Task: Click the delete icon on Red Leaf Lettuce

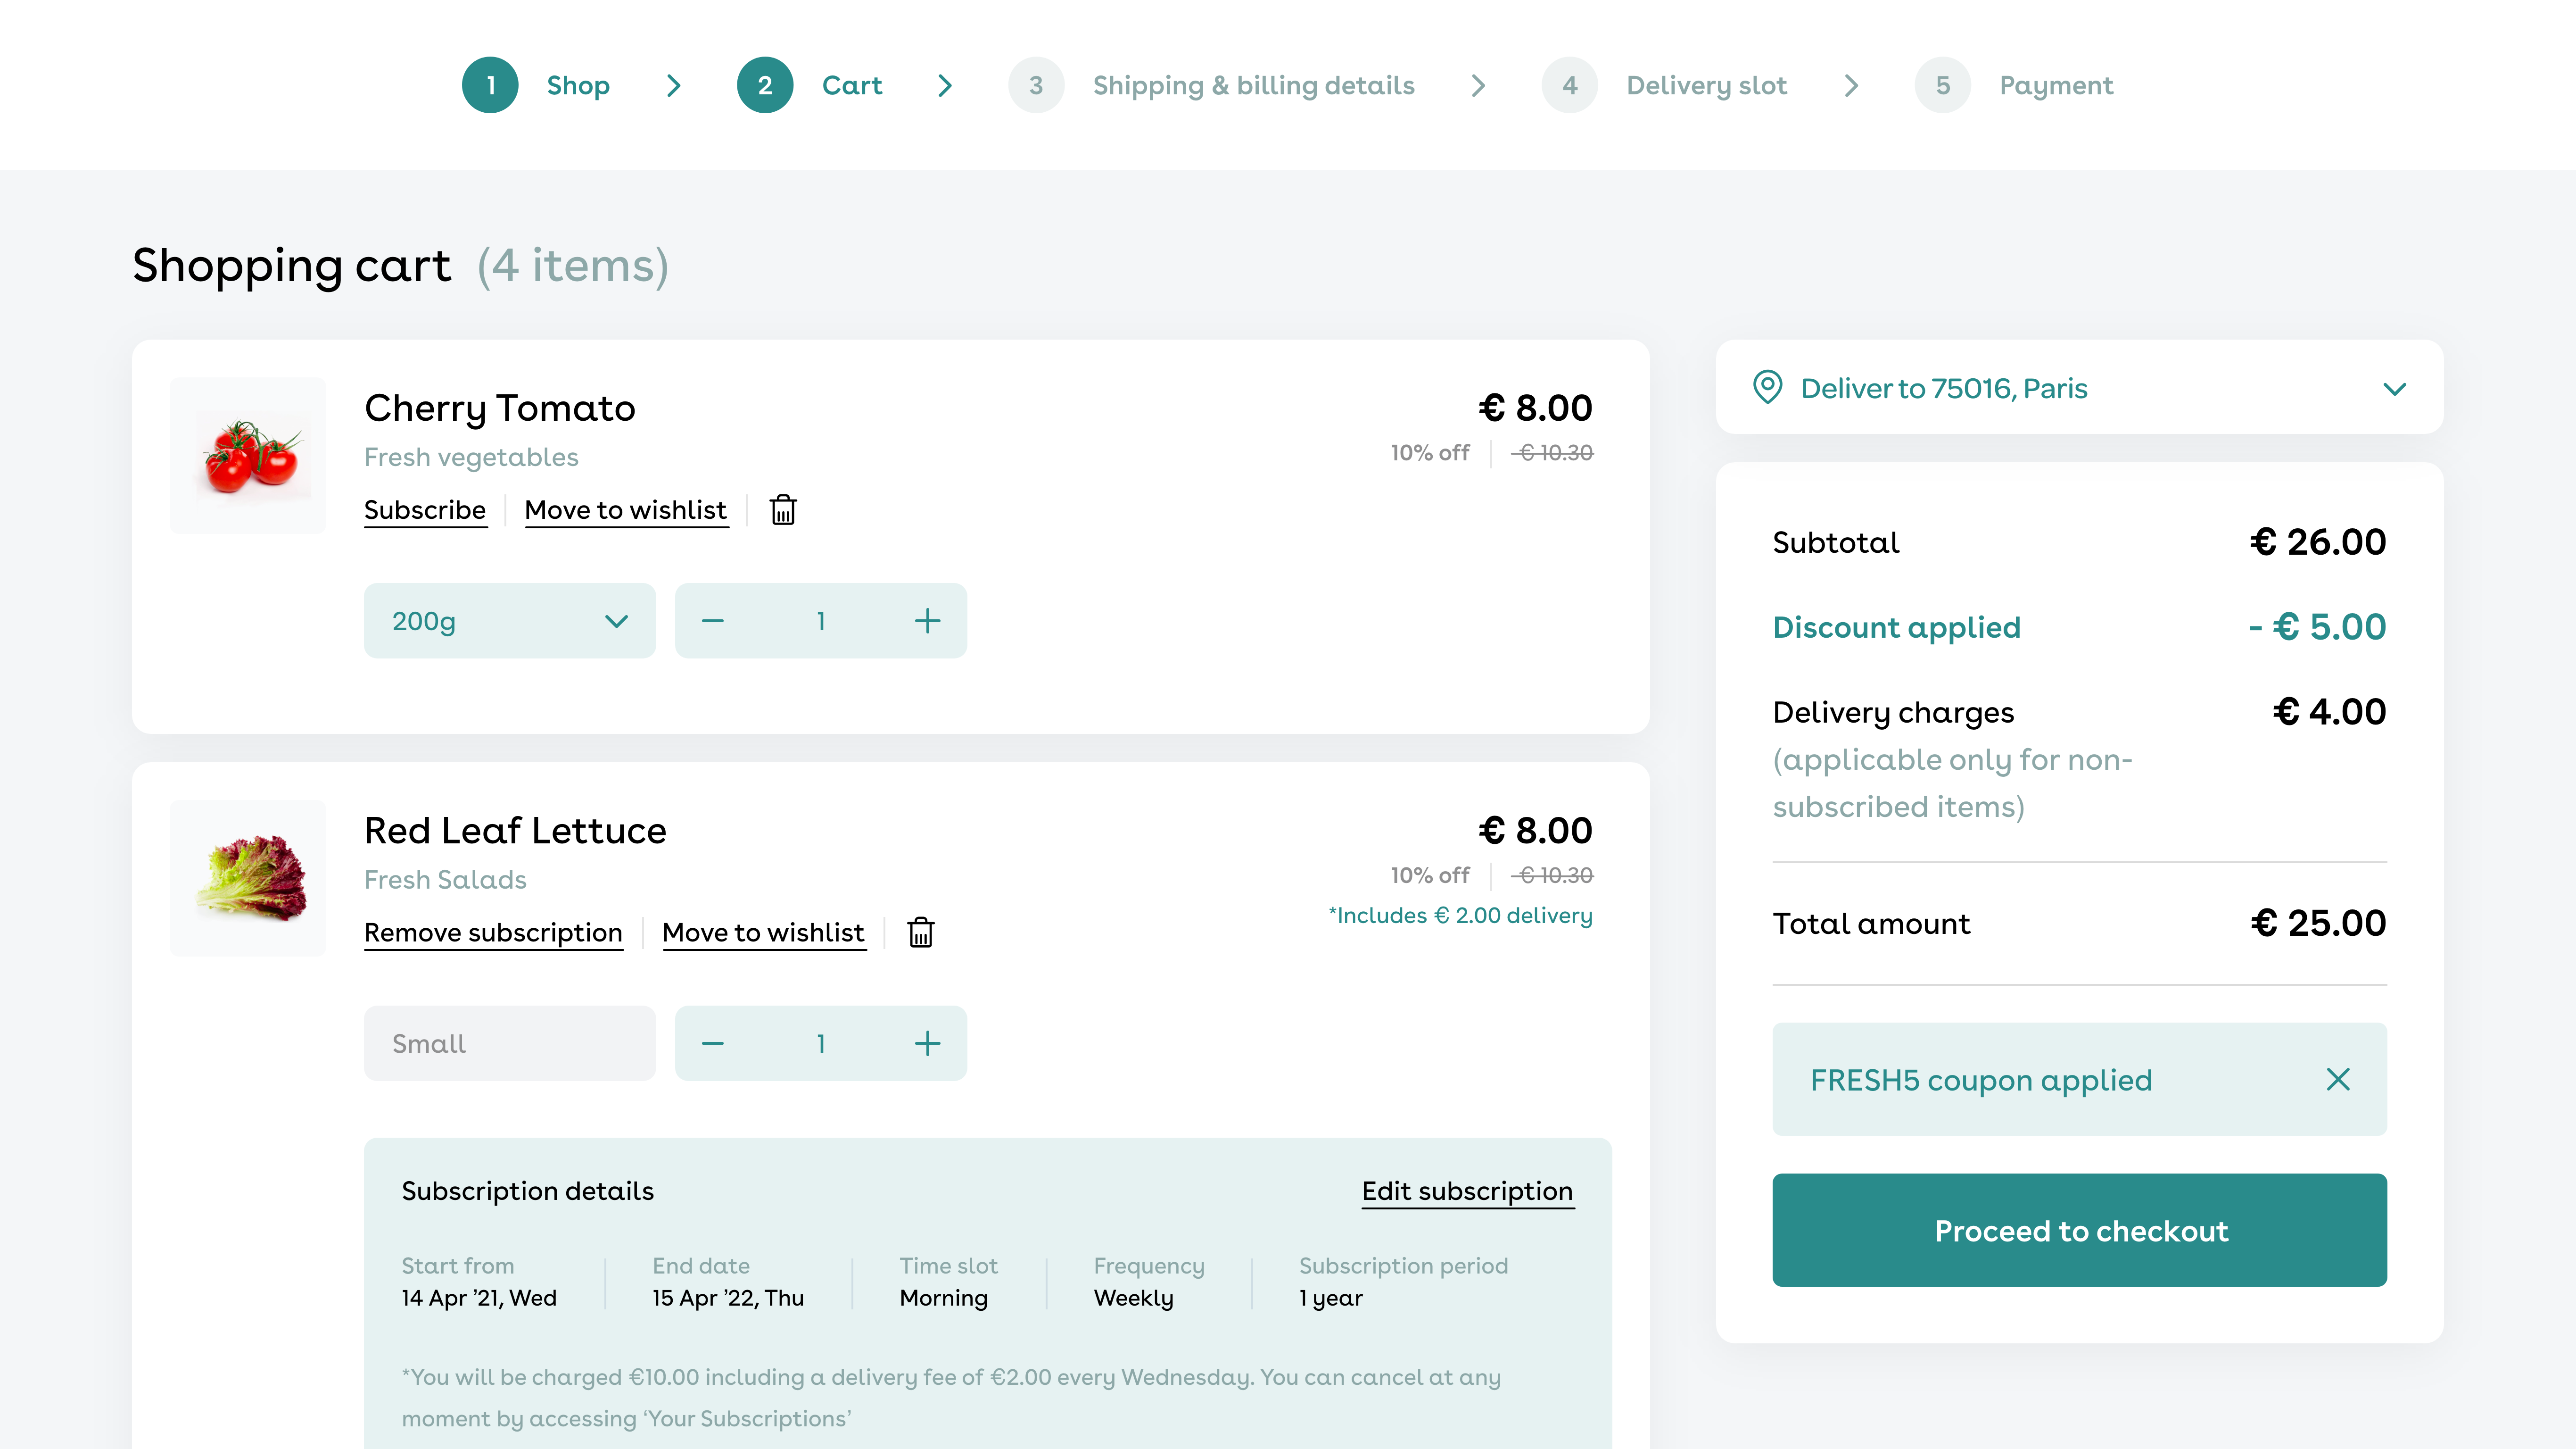Action: [920, 933]
